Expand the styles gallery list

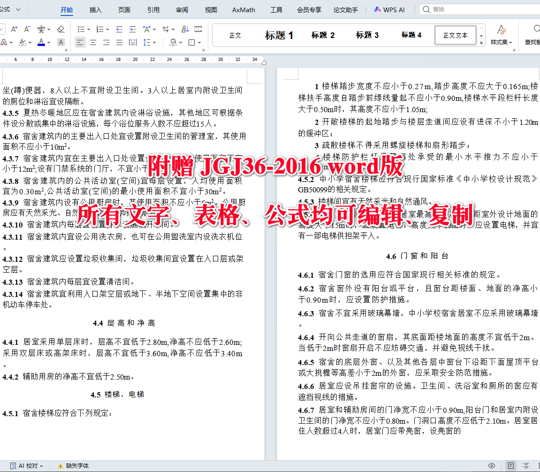click(481, 43)
